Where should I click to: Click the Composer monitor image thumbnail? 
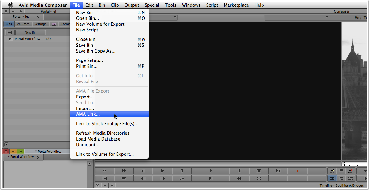354,90
